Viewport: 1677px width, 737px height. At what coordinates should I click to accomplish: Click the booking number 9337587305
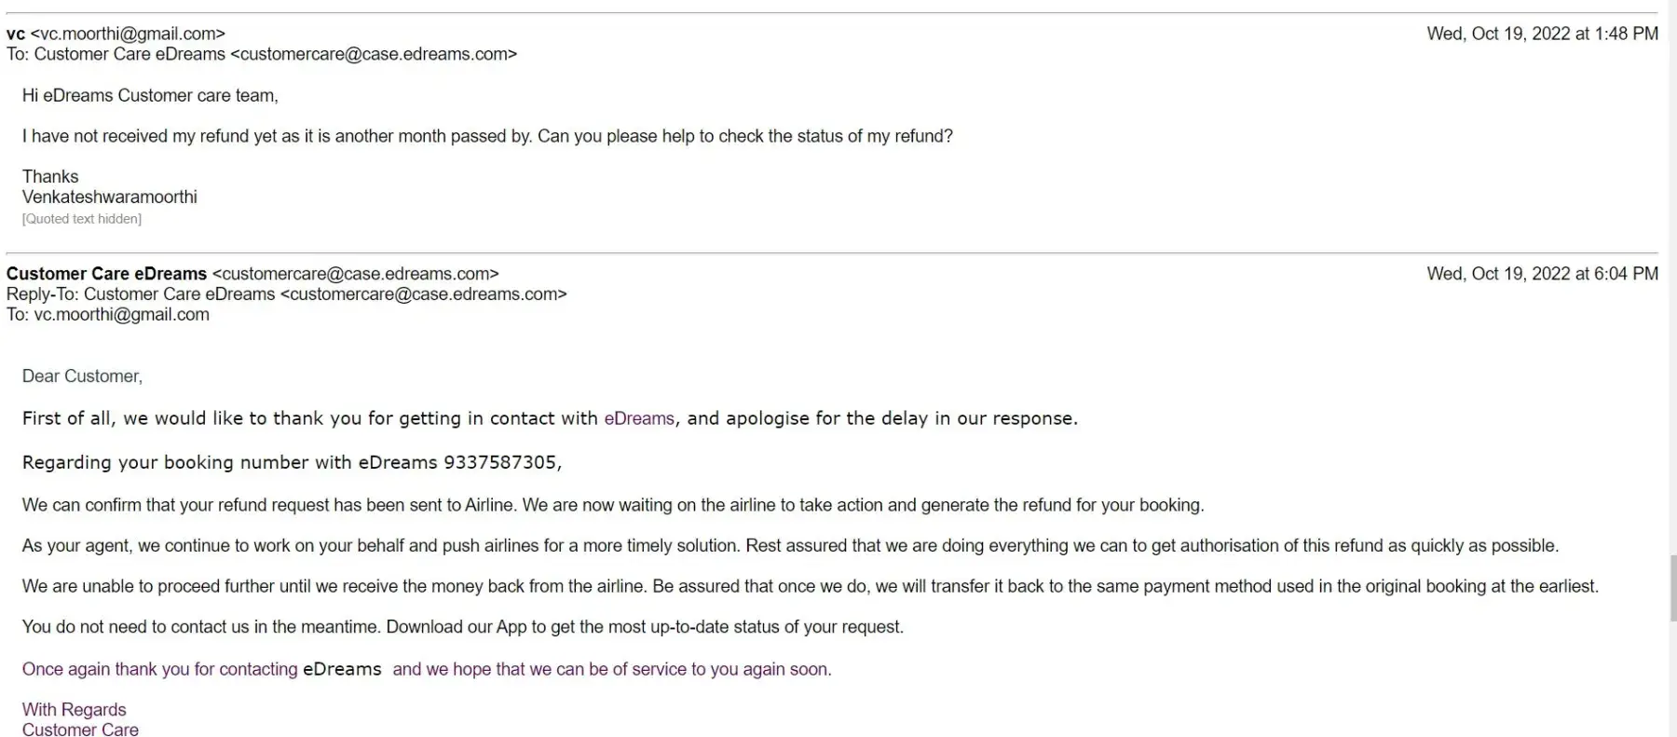pyautogui.click(x=500, y=462)
